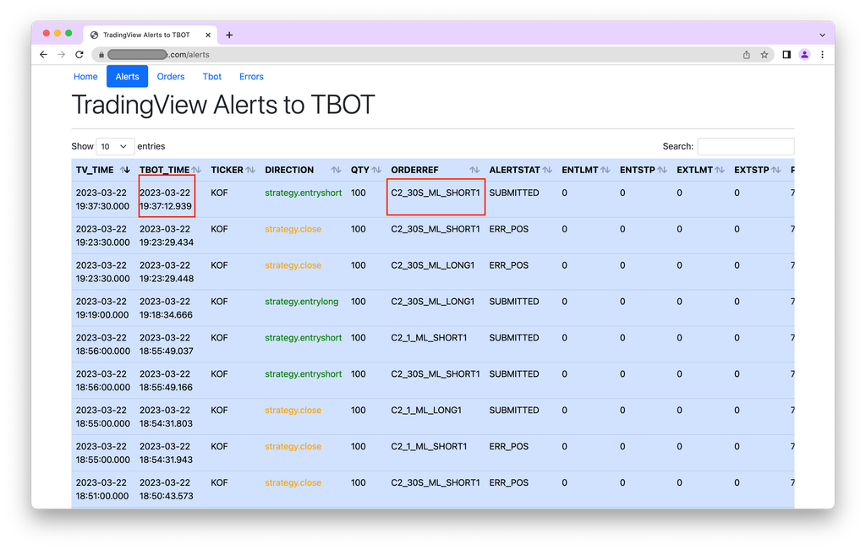Viewport: 866px width, 550px height.
Task: Sort by ALERTSTAT column arrows
Action: pyautogui.click(x=547, y=170)
